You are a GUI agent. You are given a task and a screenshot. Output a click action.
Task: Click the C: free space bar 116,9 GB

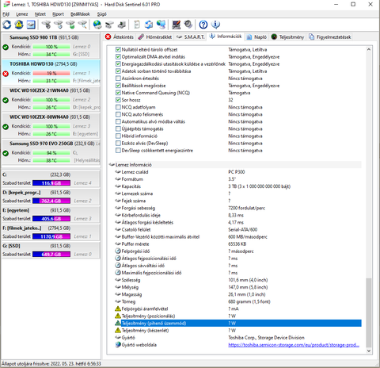(51, 183)
